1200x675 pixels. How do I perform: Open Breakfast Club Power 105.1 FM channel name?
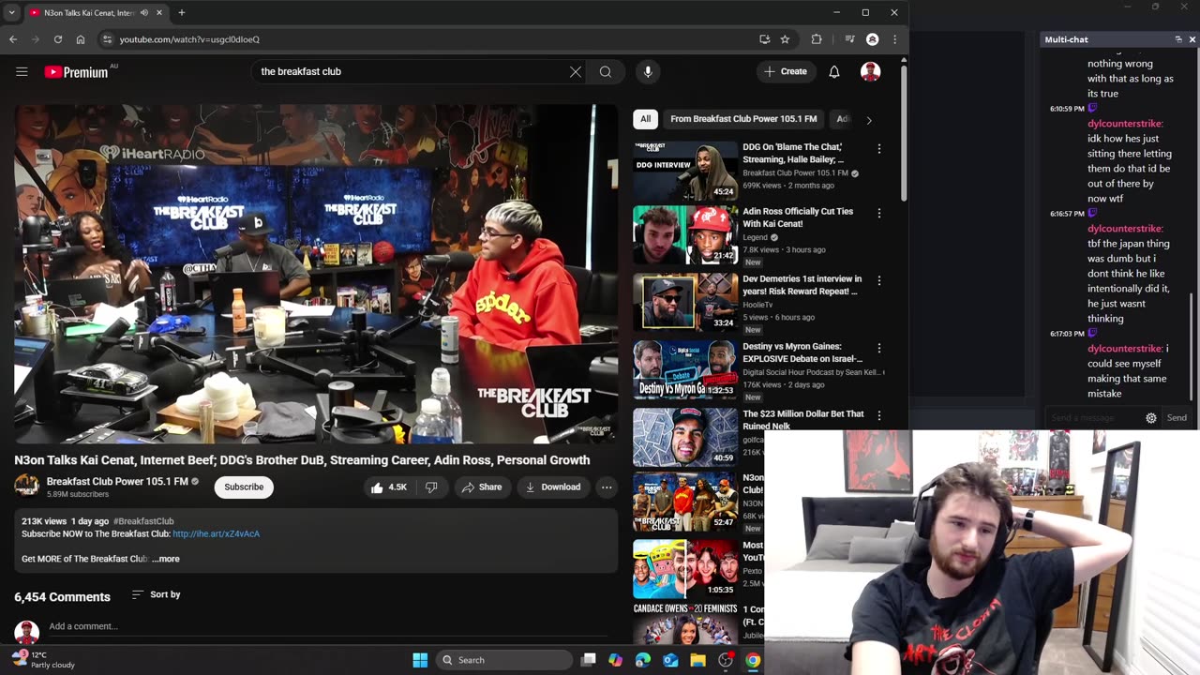pyautogui.click(x=117, y=481)
